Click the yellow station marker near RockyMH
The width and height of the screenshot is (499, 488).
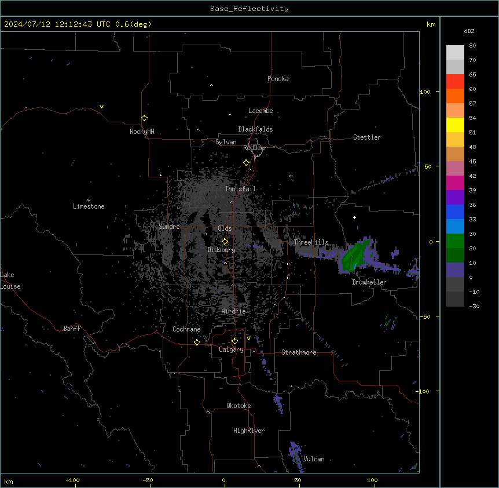click(x=144, y=118)
